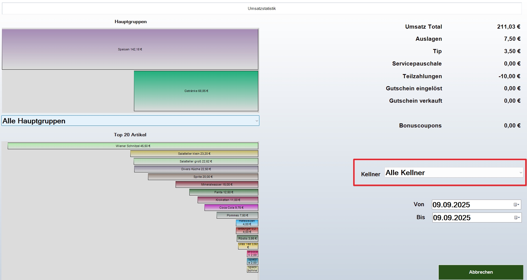Click the Gutschein eingelöst label
Image resolution: width=527 pixels, height=280 pixels.
[x=414, y=88]
